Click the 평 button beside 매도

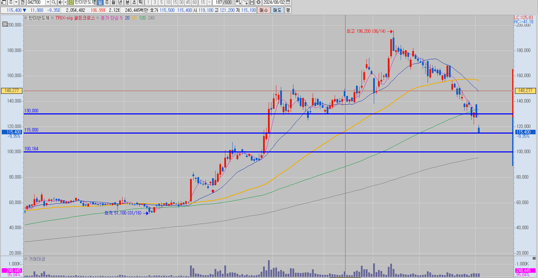coord(288,10)
